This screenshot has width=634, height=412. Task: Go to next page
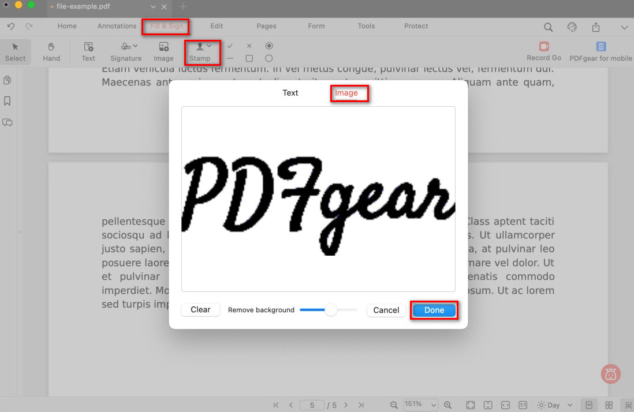[346, 404]
